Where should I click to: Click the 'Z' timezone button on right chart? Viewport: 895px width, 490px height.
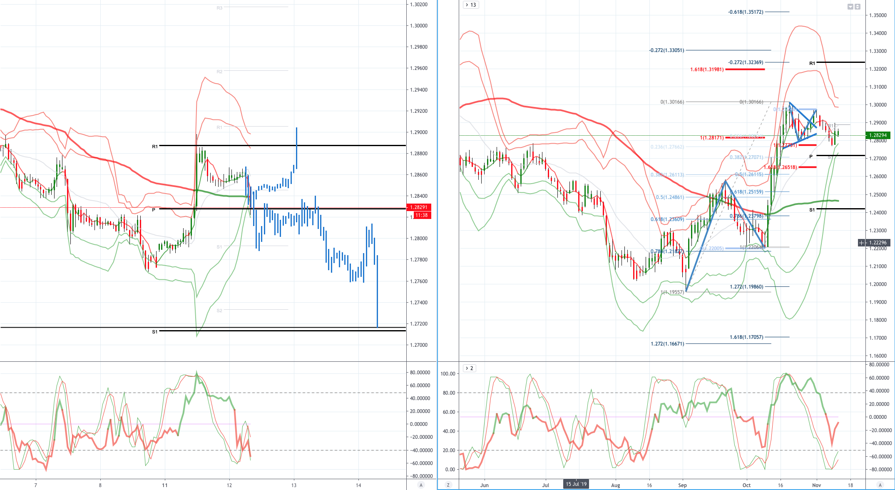(x=448, y=485)
